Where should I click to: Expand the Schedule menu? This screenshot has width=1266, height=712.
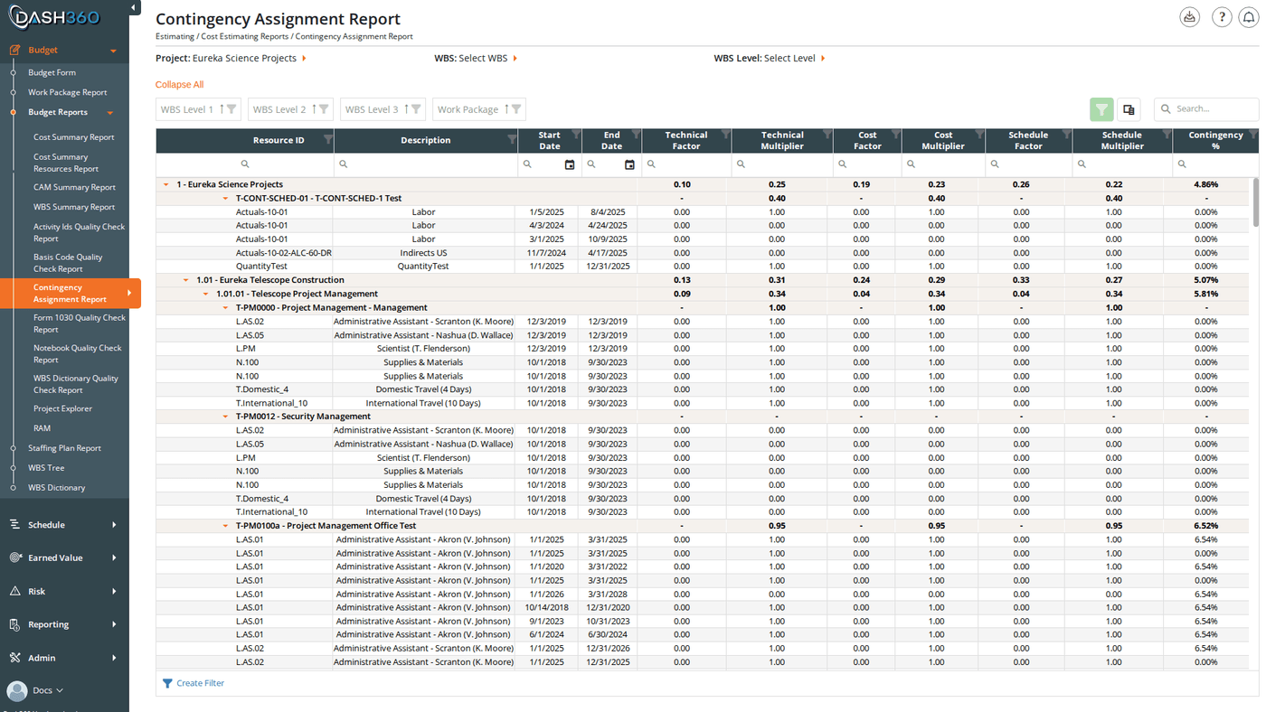114,525
